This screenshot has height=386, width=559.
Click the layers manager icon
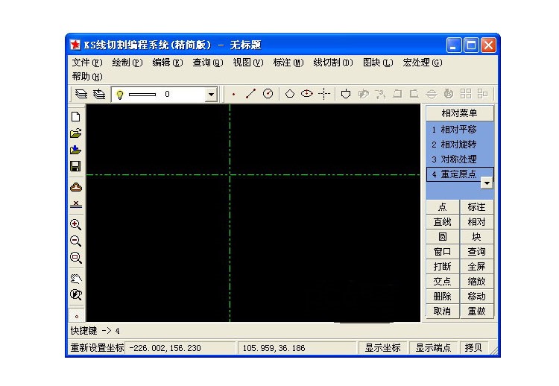tap(80, 94)
